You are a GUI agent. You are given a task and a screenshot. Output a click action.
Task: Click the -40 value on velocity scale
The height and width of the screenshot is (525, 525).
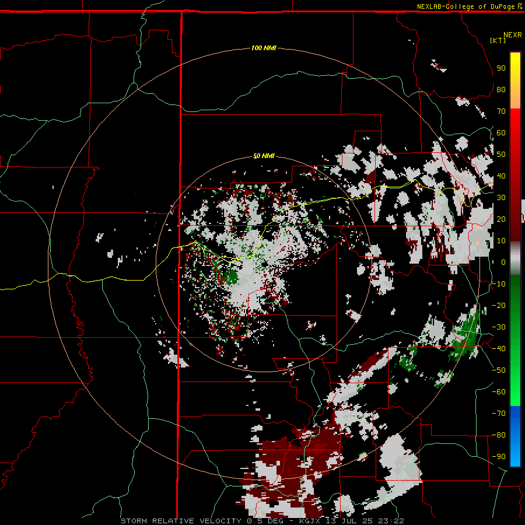coord(499,349)
